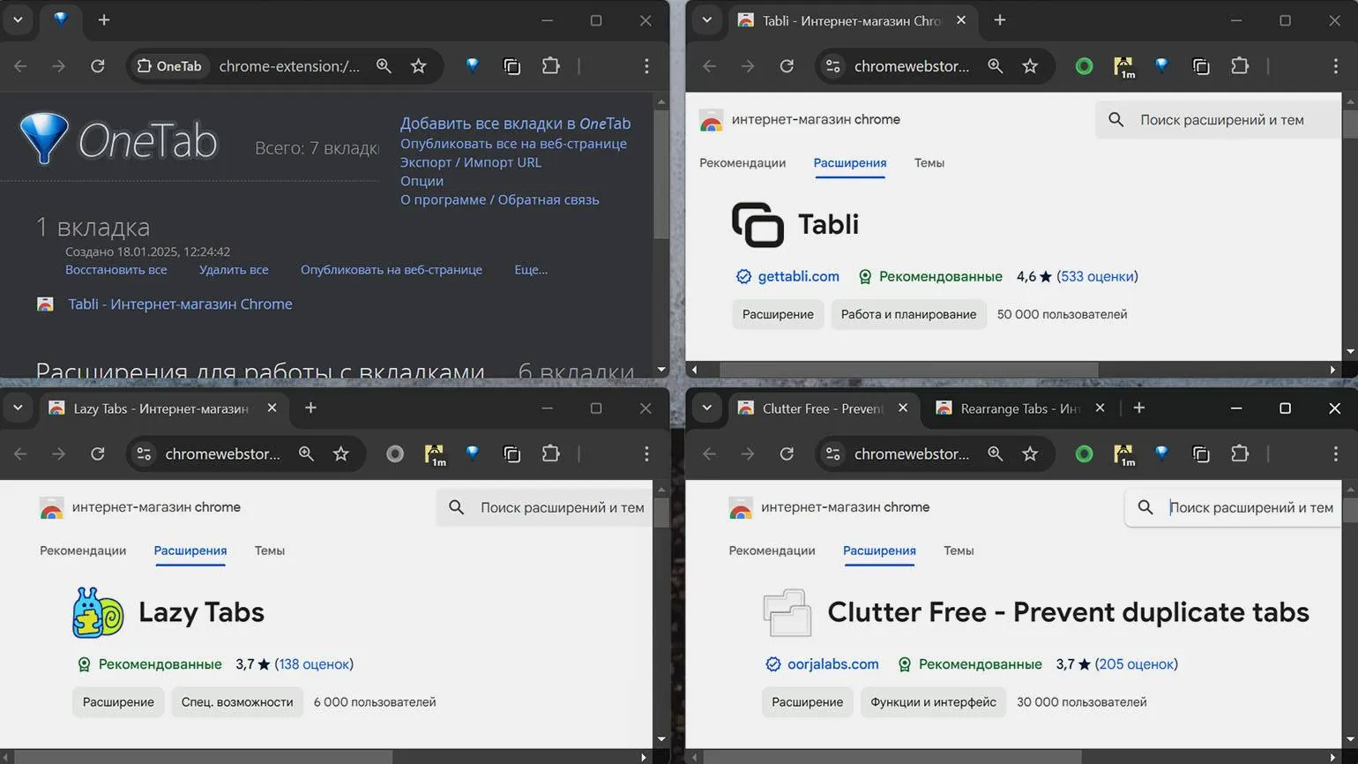Open the three-dot Chrome menu in the OneTab window
The height and width of the screenshot is (764, 1358).
click(646, 66)
